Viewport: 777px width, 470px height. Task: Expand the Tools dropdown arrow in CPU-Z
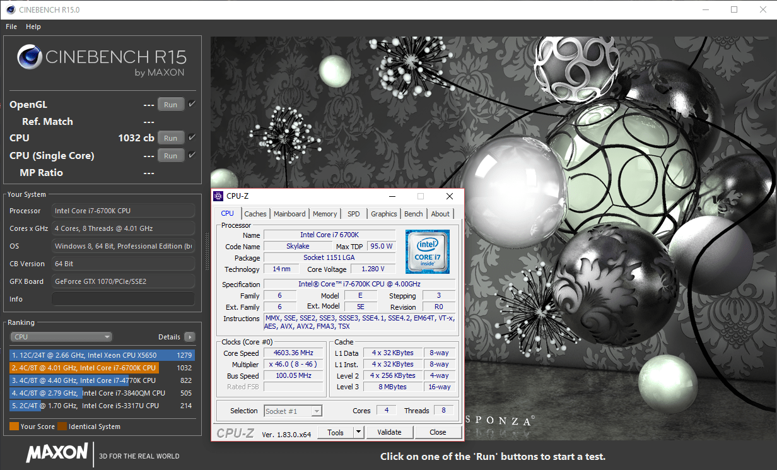pos(358,432)
